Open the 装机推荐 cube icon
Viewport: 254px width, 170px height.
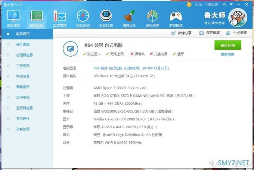[152, 18]
